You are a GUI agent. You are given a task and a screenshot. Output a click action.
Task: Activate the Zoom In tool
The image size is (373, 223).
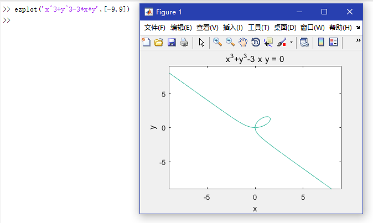tap(217, 42)
